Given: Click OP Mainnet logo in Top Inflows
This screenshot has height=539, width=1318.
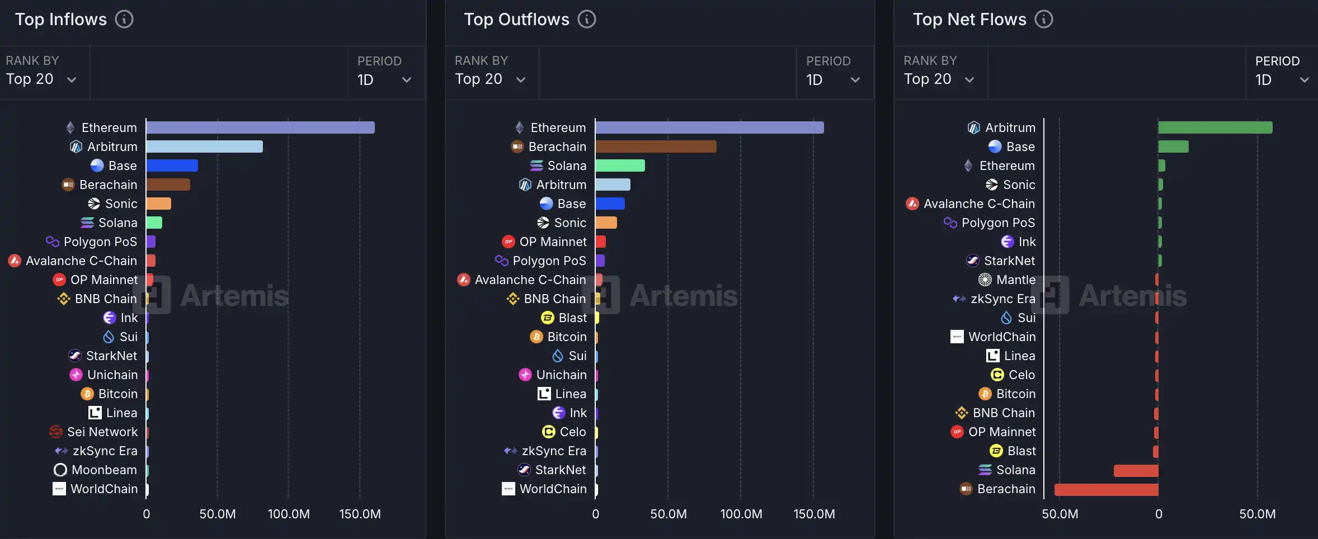Looking at the screenshot, I should coord(59,280).
